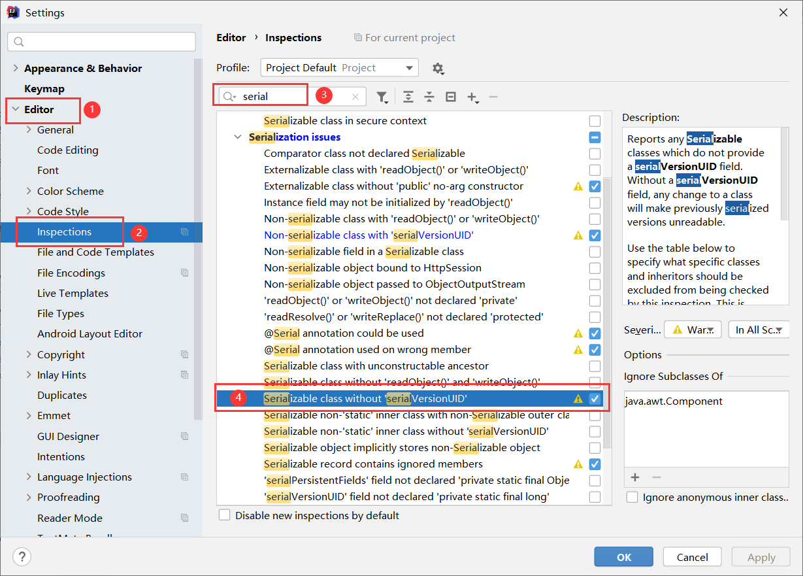The image size is (803, 576).
Task: Click the Expand All toolbar icon
Action: coord(408,97)
